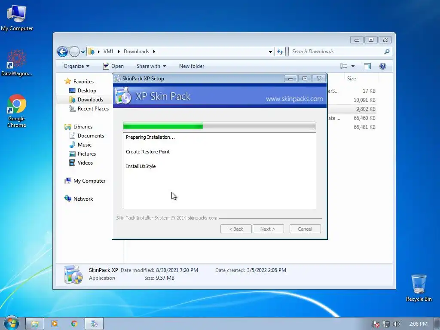Click Next in SkinPack setup
The image size is (440, 330).
tap(268, 229)
